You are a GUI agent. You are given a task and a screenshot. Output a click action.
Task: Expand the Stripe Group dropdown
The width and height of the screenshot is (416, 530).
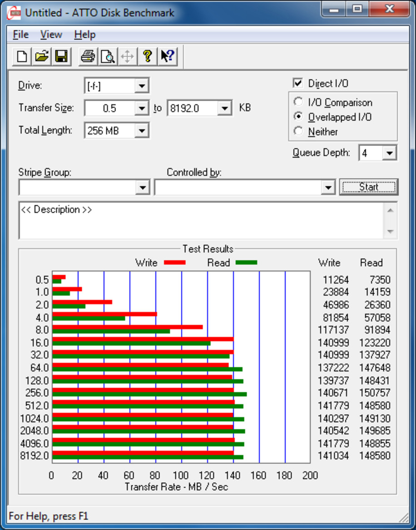point(143,187)
